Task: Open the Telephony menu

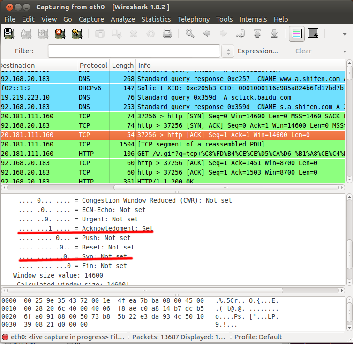Action: pos(194,19)
